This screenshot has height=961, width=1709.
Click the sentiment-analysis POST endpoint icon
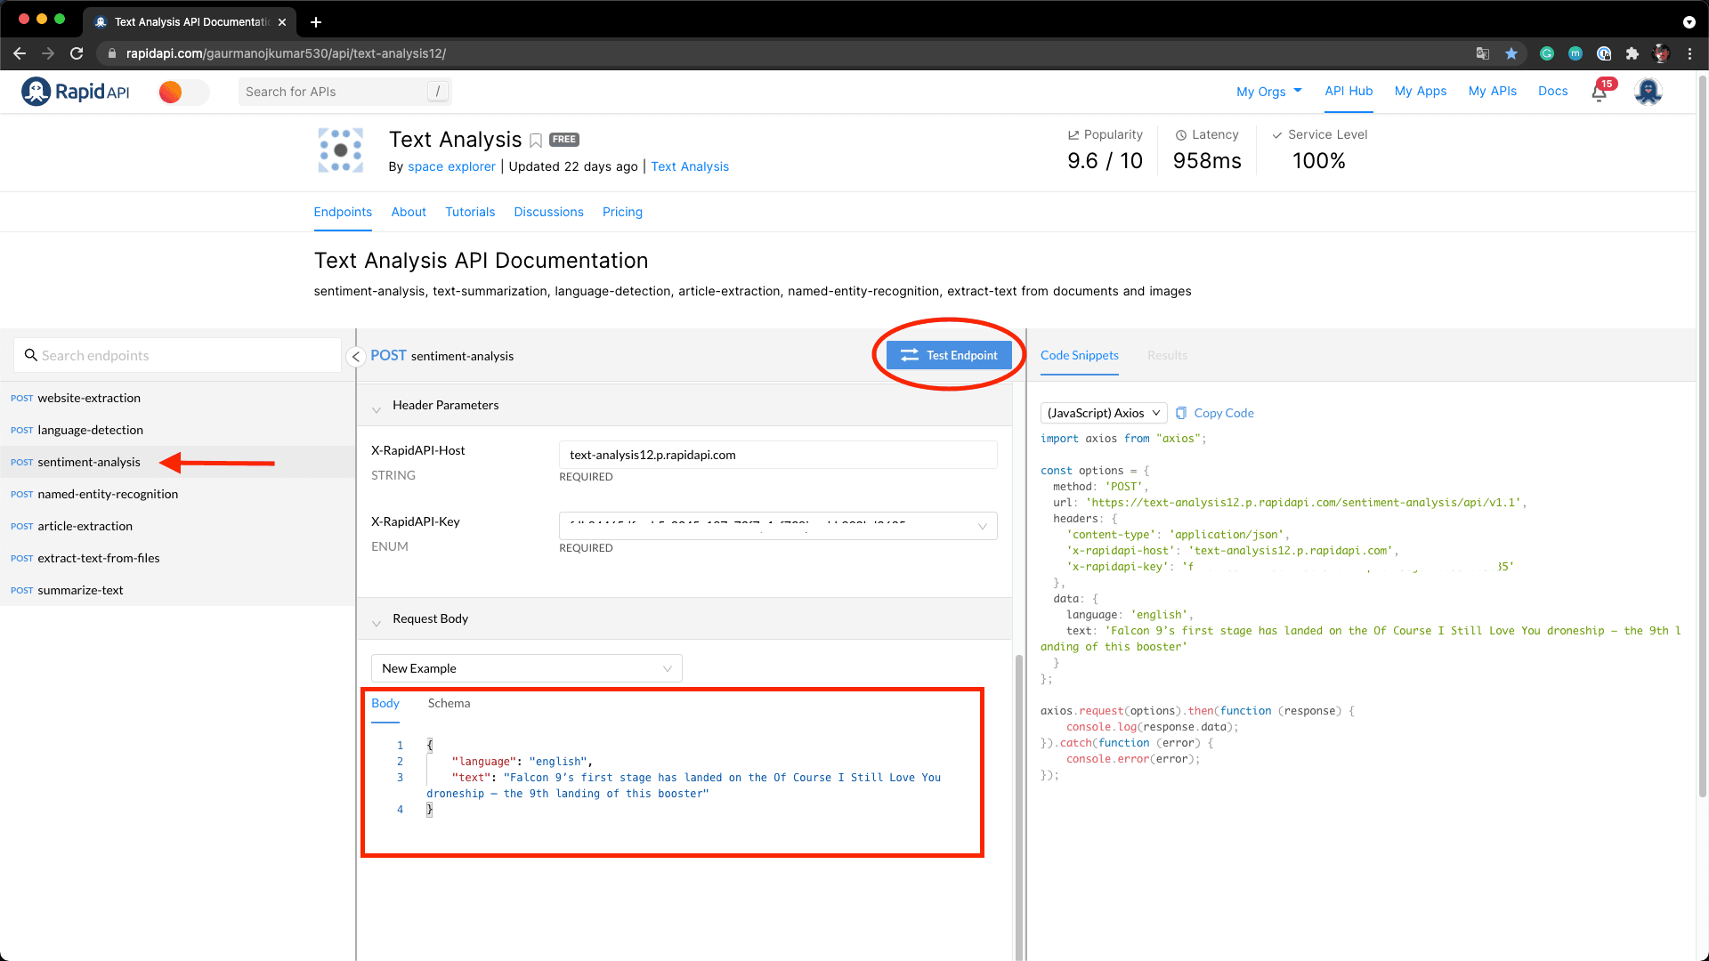coord(20,461)
